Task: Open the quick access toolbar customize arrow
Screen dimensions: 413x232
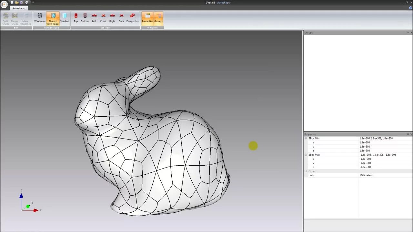Action: point(33,2)
